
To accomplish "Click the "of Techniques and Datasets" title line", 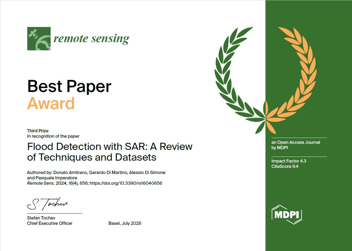I will pyautogui.click(x=91, y=157).
